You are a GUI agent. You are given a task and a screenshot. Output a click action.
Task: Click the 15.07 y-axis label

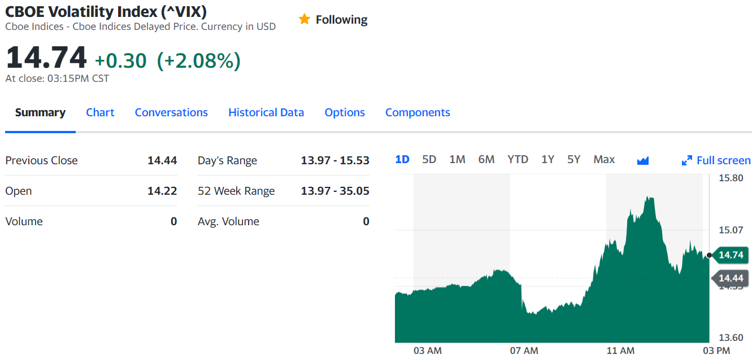point(731,230)
